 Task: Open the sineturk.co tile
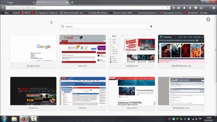click(x=33, y=94)
